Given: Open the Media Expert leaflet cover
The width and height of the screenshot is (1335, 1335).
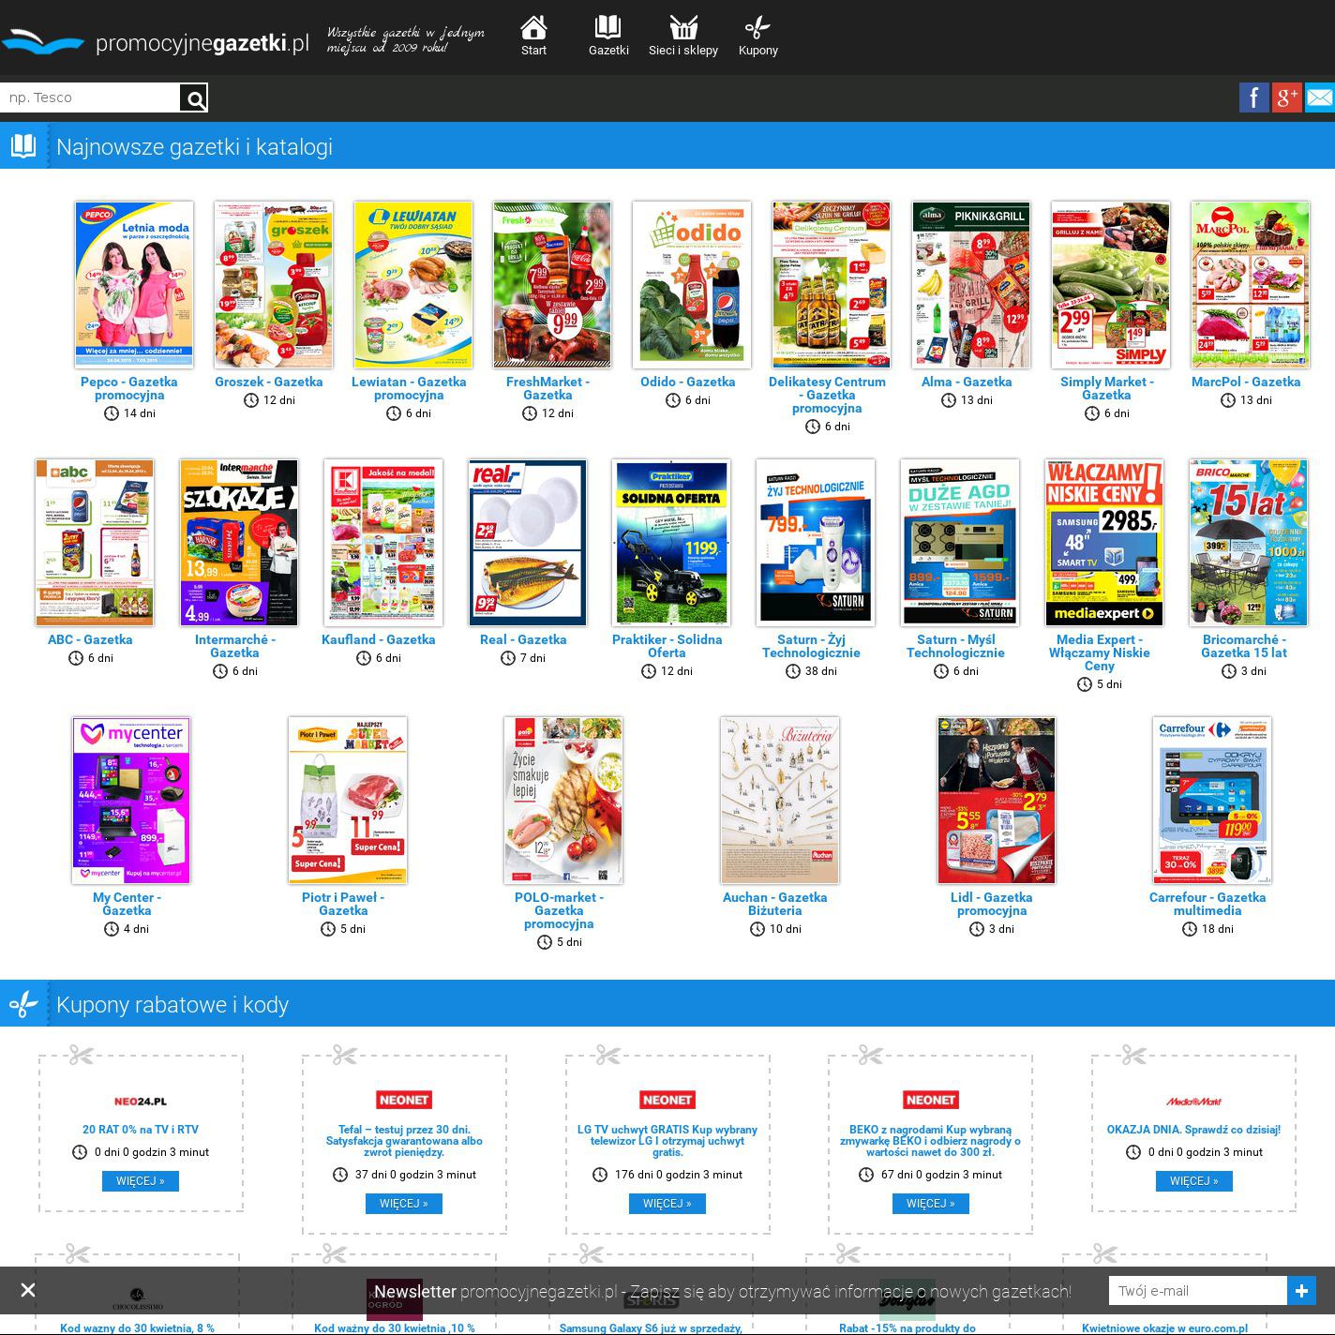Looking at the screenshot, I should click(1104, 542).
